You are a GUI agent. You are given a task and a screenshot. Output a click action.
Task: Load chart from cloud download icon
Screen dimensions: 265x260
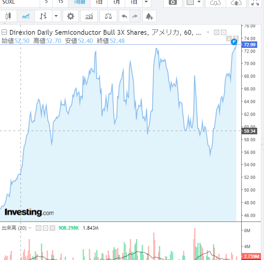[x=215, y=3]
